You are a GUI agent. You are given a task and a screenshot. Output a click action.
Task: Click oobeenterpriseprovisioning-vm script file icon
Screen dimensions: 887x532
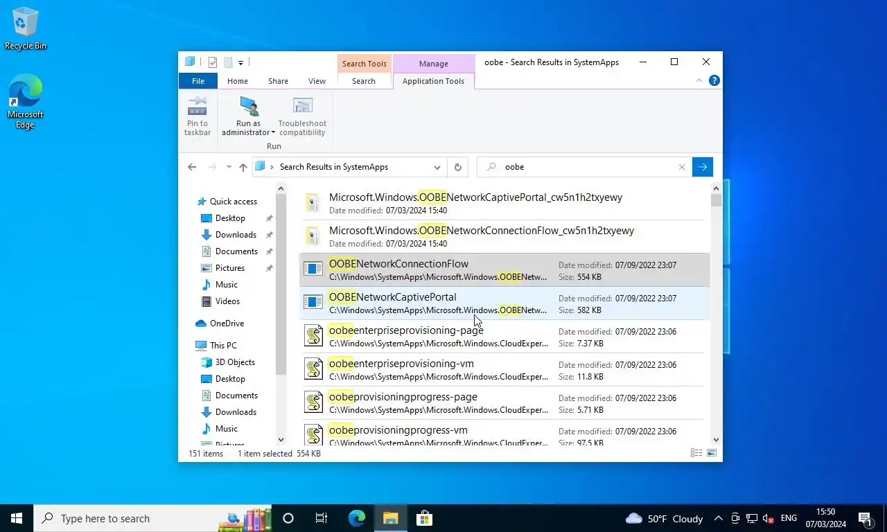313,369
